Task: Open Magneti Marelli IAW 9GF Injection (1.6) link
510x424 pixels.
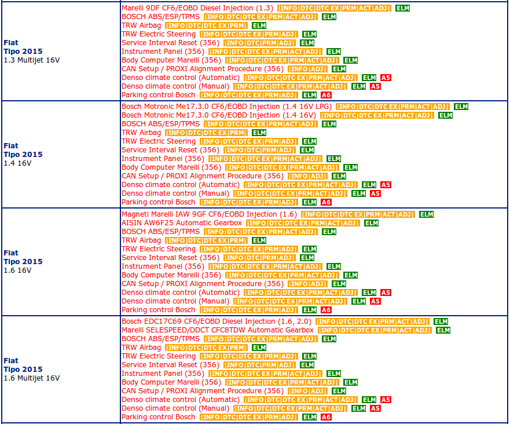Action: coord(209,214)
